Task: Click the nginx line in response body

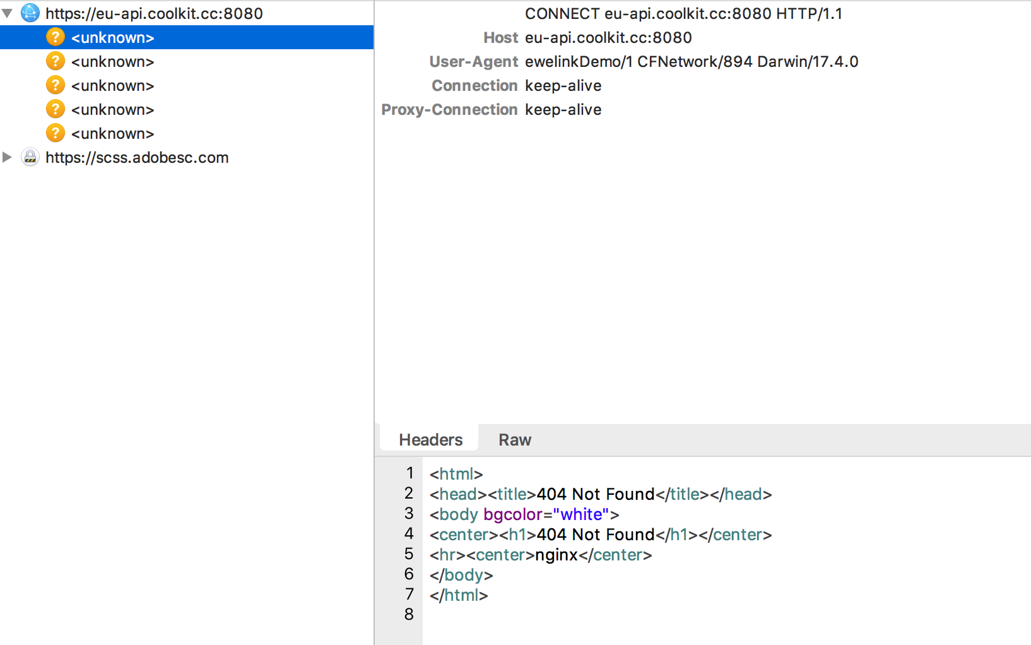Action: pos(540,555)
